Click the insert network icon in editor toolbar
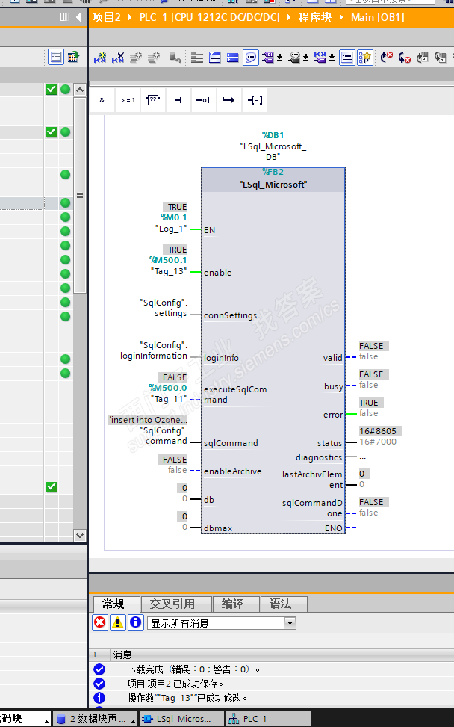The width and height of the screenshot is (454, 727). coord(99,58)
